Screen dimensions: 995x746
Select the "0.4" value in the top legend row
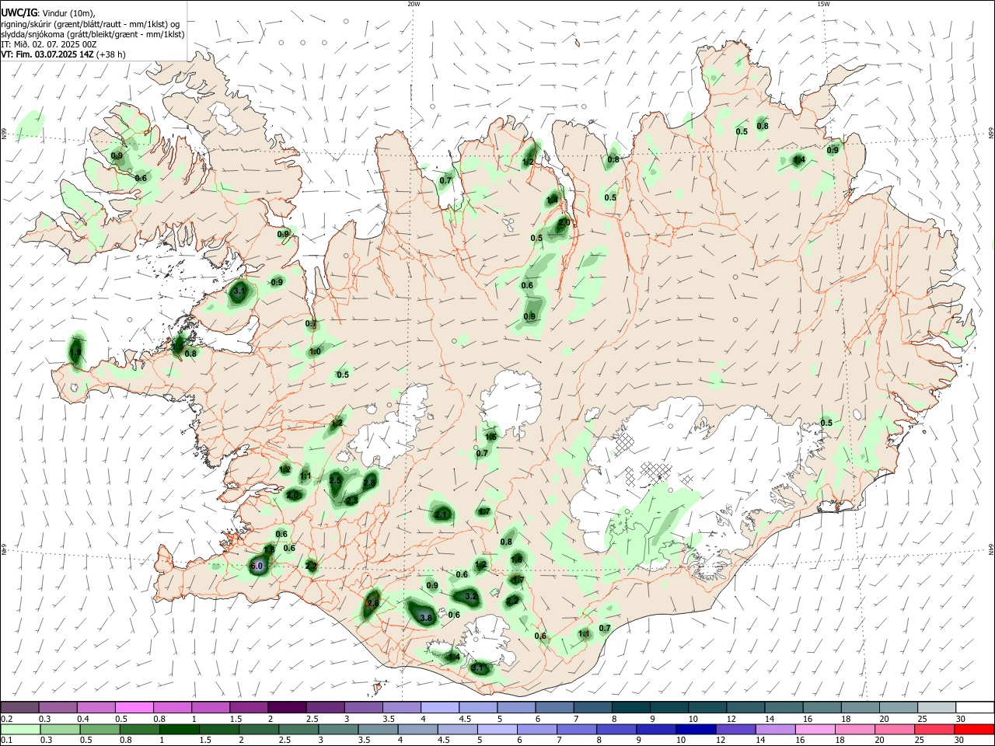(83, 719)
